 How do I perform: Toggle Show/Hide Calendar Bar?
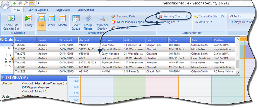pos(11,22)
